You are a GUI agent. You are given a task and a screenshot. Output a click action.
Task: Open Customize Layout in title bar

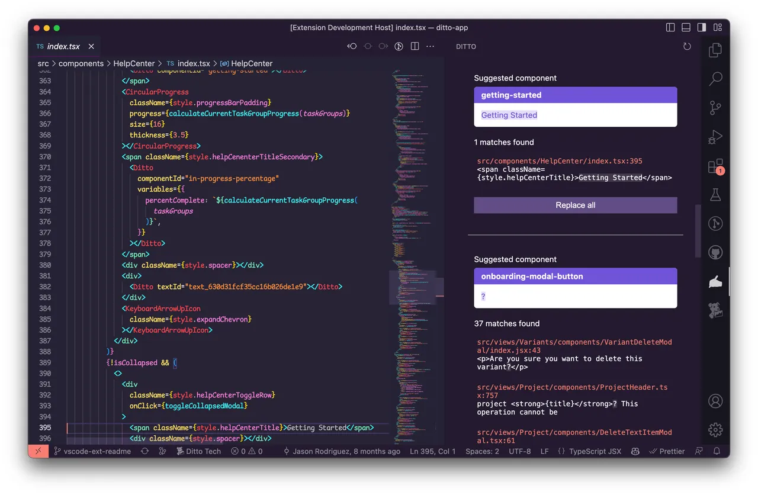(718, 27)
